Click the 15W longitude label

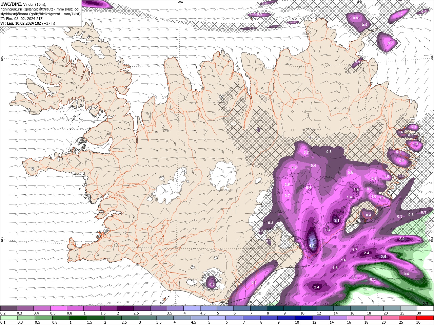(359, 2)
